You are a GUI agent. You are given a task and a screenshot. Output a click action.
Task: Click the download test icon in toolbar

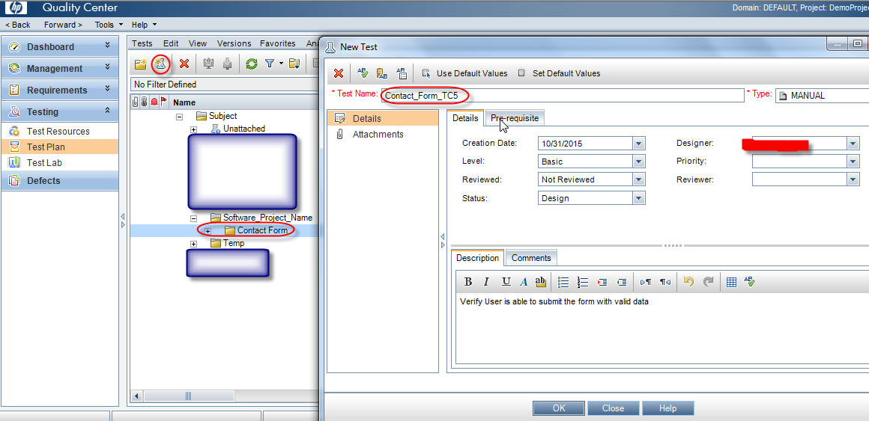(x=227, y=64)
